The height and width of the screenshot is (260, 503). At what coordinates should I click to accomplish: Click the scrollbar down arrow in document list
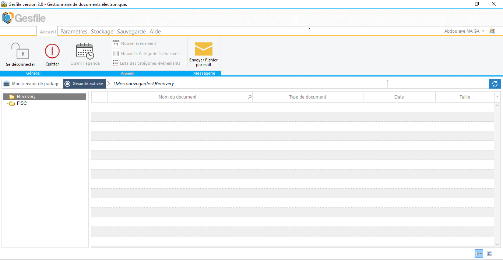(497, 244)
